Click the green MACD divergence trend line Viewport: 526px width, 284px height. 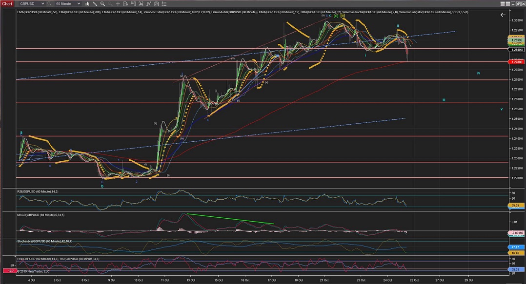click(230, 219)
